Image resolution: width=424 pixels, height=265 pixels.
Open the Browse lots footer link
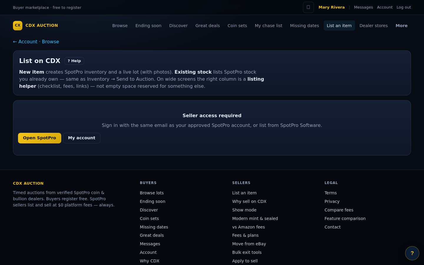[x=152, y=193]
